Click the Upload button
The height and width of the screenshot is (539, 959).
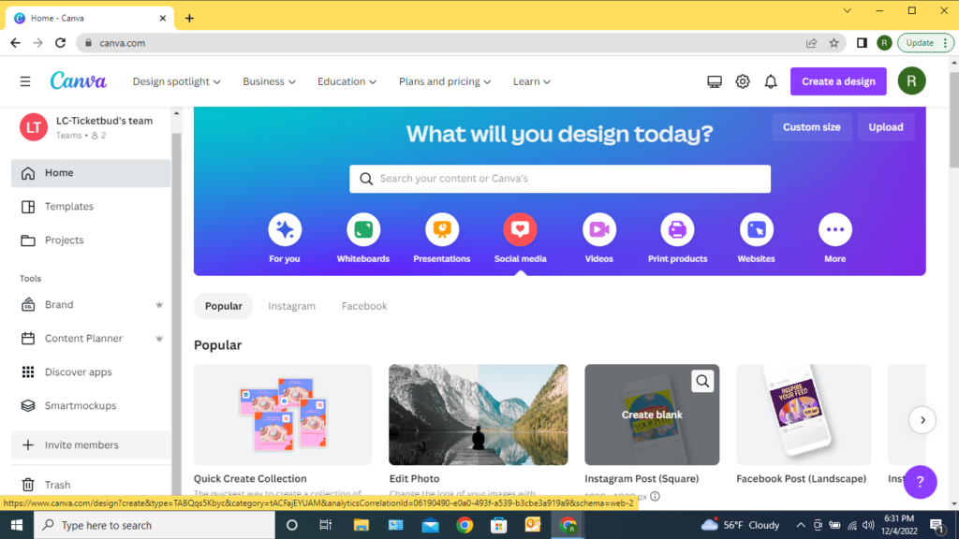886,127
